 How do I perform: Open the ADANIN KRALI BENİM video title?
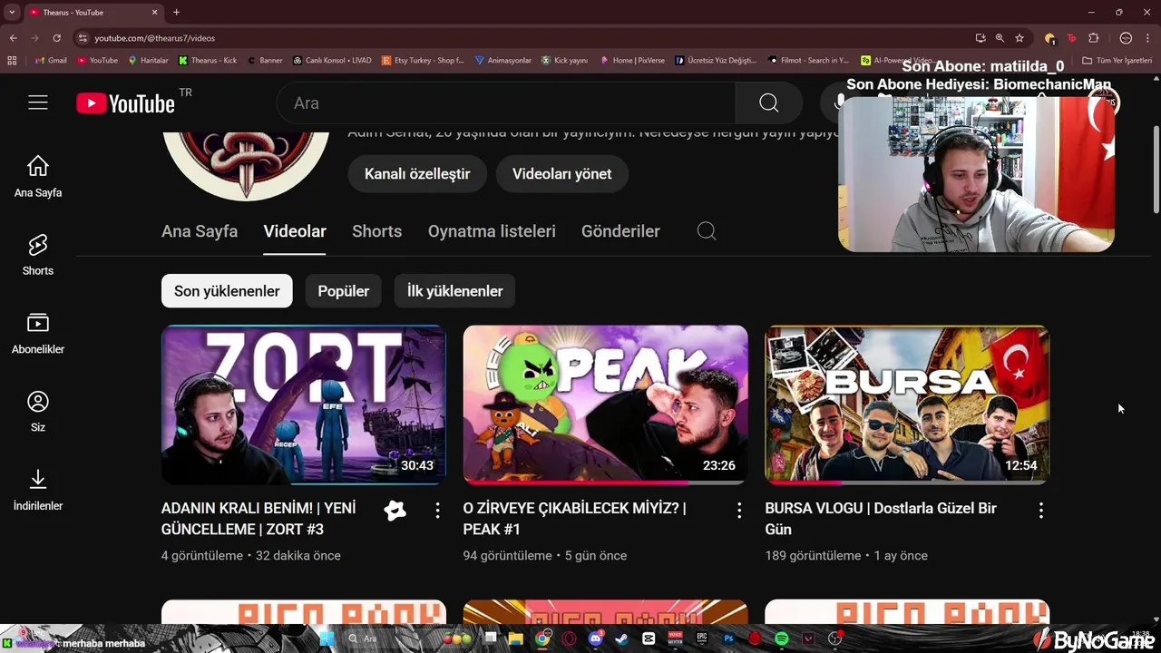click(x=259, y=519)
